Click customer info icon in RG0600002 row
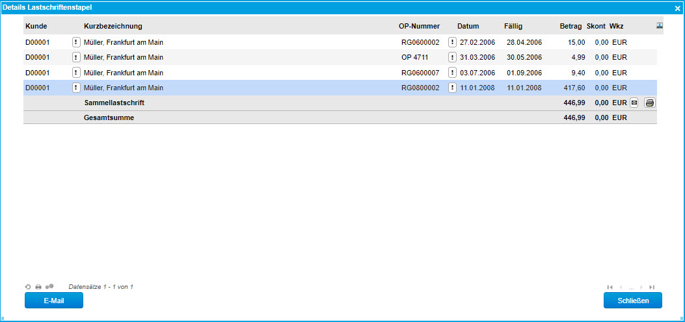The height and width of the screenshot is (322, 685). [77, 42]
